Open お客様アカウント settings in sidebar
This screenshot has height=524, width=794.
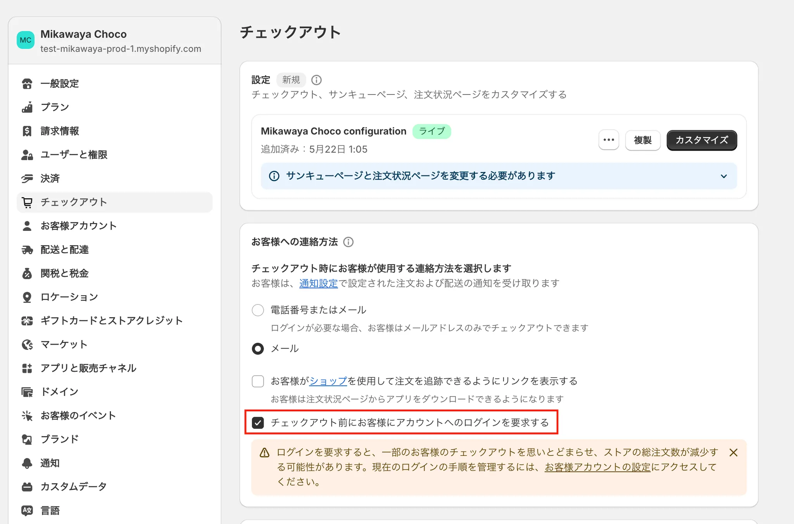tap(79, 226)
